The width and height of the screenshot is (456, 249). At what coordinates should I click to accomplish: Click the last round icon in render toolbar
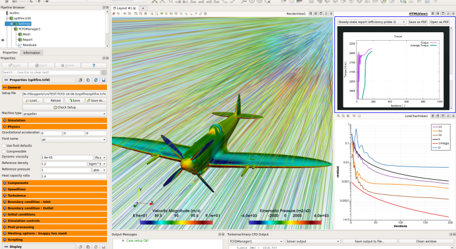pyautogui.click(x=206, y=13)
